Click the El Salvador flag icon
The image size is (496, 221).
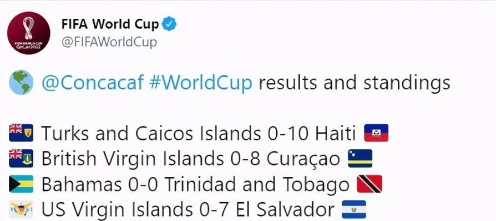coord(354,209)
